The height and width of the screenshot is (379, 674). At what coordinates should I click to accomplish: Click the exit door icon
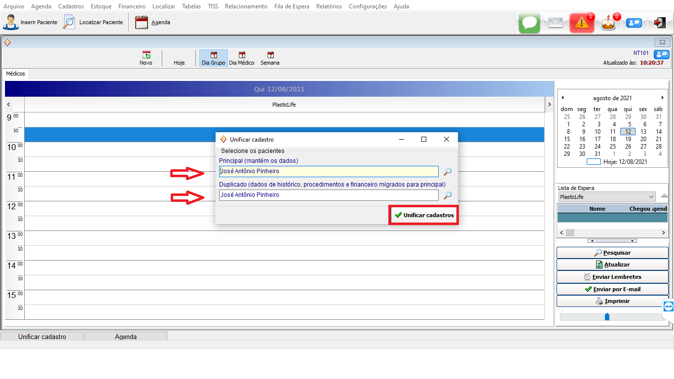point(660,23)
